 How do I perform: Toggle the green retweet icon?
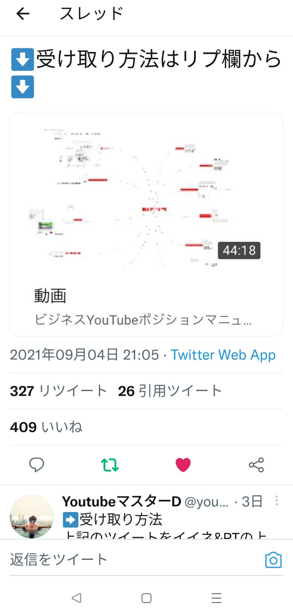[110, 465]
